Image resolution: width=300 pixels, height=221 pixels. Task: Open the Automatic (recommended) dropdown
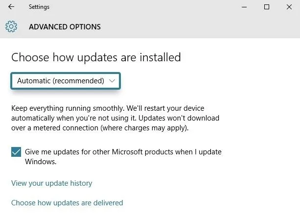coord(66,81)
